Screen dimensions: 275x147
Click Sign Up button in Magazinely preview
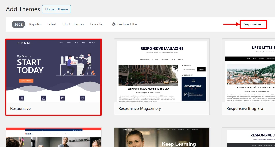(201, 69)
